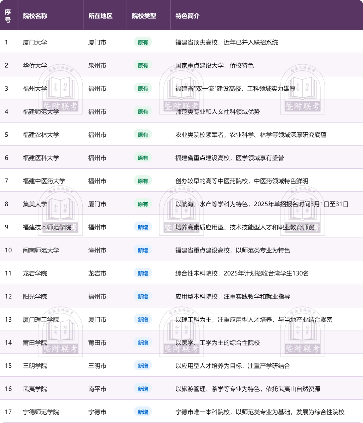Click the 南平市 region cell
Viewport: 363px width, 423px height.
click(x=97, y=389)
